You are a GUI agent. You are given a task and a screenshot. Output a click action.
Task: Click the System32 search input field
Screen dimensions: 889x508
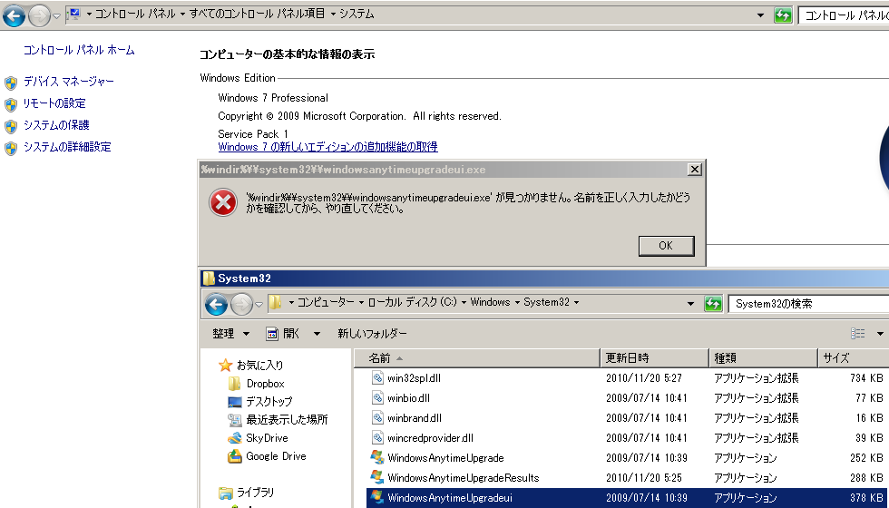tap(807, 303)
